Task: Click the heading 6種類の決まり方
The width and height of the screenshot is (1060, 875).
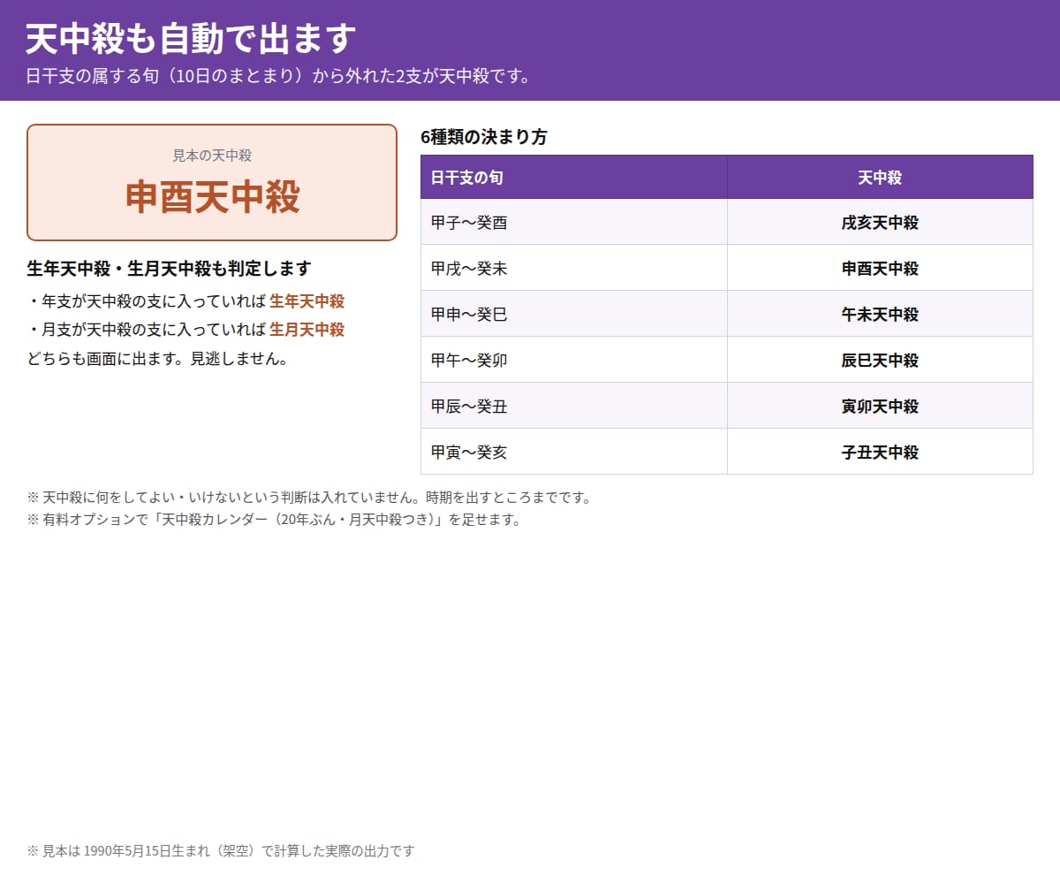Action: 484,137
